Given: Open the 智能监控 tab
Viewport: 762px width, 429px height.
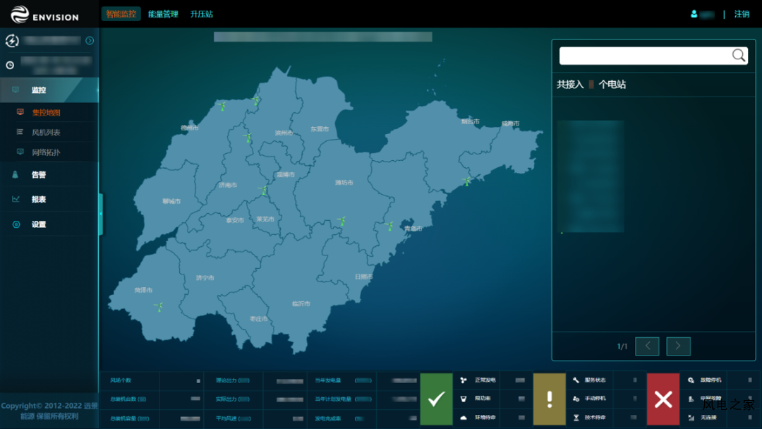Looking at the screenshot, I should pyautogui.click(x=121, y=14).
